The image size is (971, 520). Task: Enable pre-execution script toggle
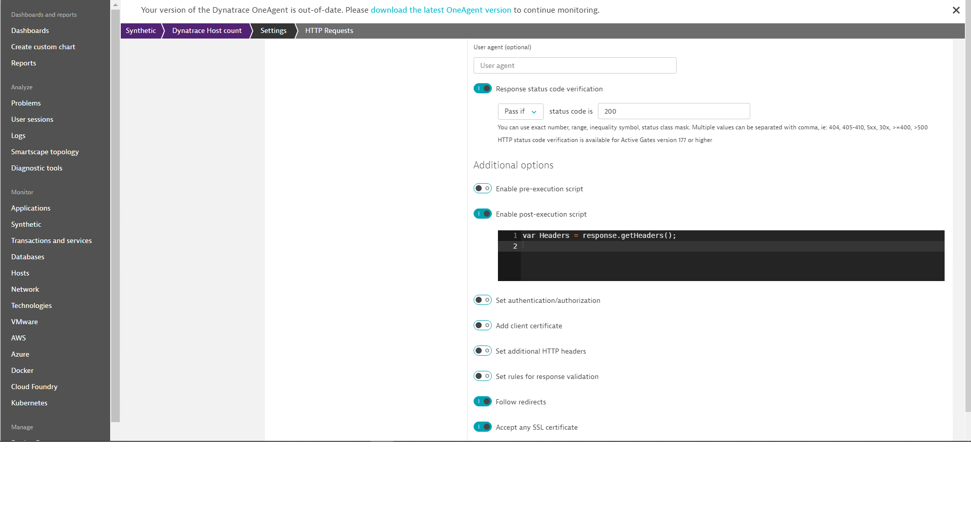coord(482,189)
